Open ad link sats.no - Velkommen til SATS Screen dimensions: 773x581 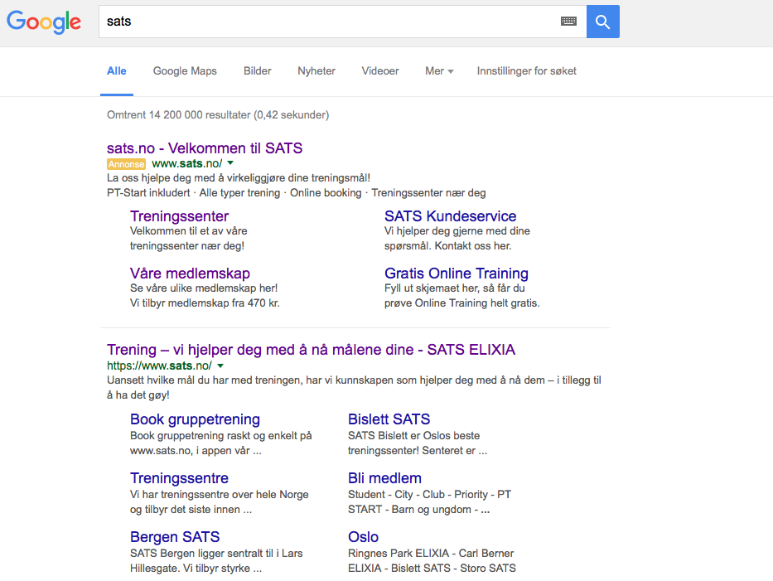[x=205, y=148]
